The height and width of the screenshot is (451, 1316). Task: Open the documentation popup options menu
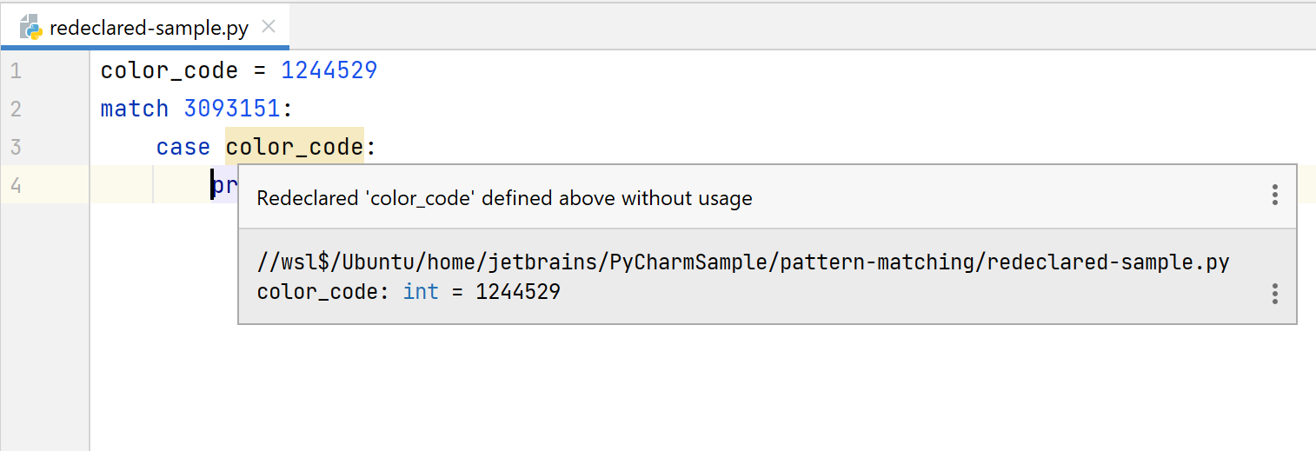[x=1274, y=294]
